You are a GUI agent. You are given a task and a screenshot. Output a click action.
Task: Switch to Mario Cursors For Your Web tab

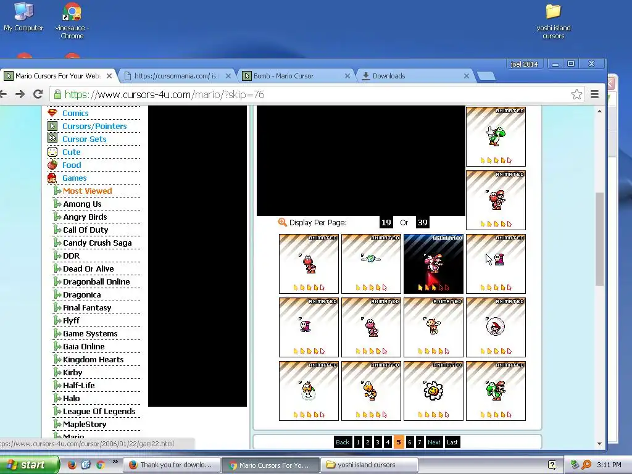point(58,76)
